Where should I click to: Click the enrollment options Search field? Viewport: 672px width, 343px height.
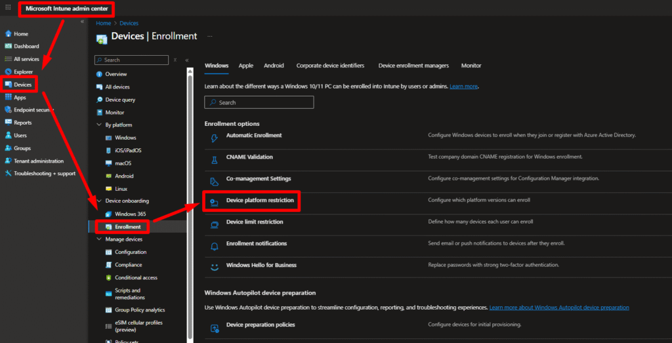click(x=259, y=102)
